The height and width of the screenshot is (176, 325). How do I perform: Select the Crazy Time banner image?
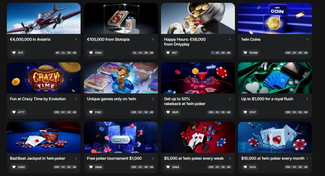[x=44, y=78]
